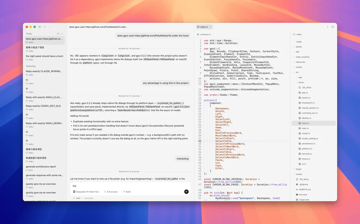Screen dimensions: 360x224
Task: Click the main git branch indicator
Action: tap(77, 198)
